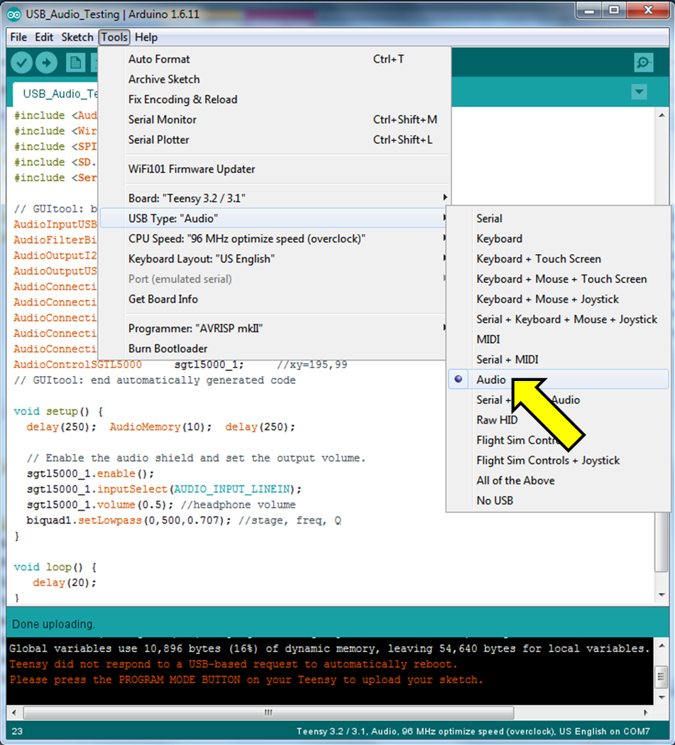Viewport: 675px width, 745px height.
Task: Open the Sketch menu
Action: pyautogui.click(x=77, y=37)
